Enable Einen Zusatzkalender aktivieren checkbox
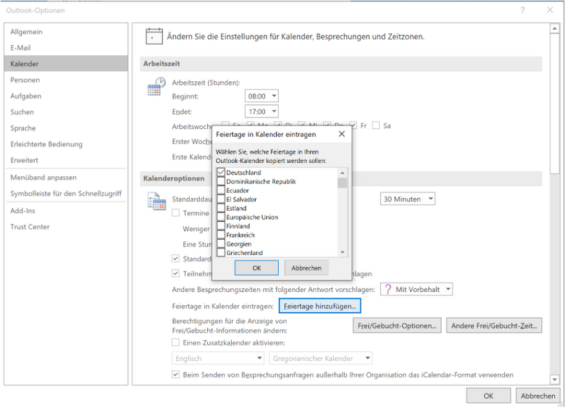Viewport: 565px width, 408px height. pos(175,342)
